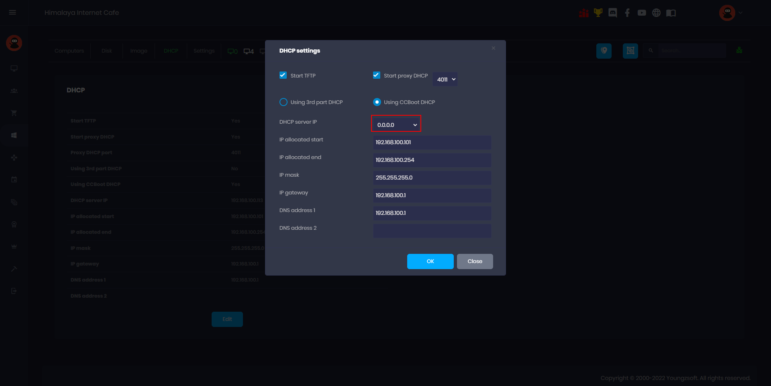Image resolution: width=771 pixels, height=386 pixels.
Task: Click the Close button in dialog
Action: 475,261
